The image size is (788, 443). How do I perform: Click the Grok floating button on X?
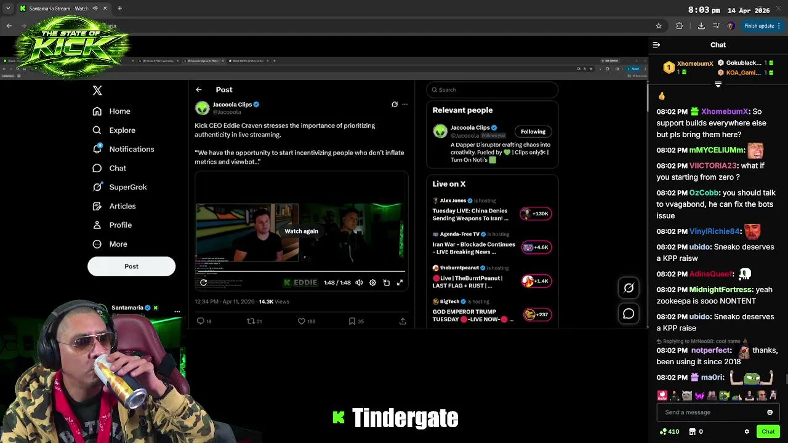629,288
